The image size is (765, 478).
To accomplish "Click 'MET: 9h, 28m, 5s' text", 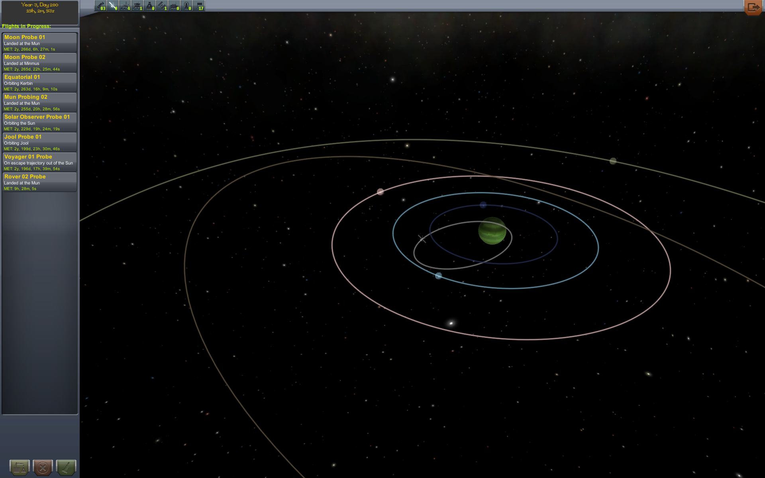I will click(20, 189).
